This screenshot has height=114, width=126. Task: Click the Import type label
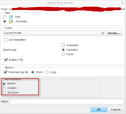(10, 50)
